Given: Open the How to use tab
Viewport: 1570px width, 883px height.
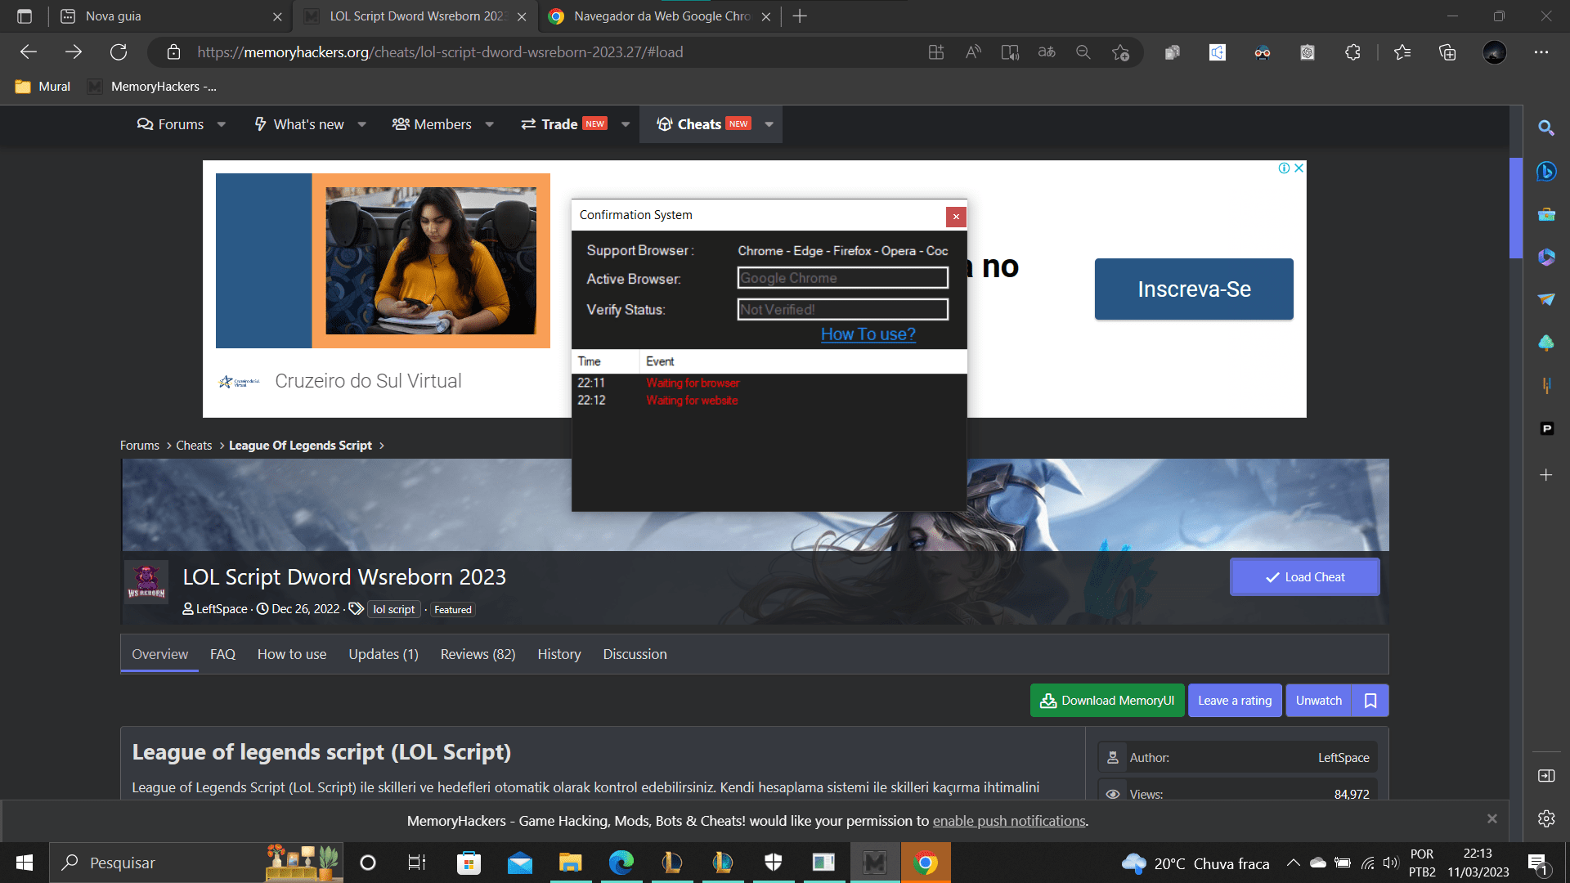Looking at the screenshot, I should pos(292,654).
